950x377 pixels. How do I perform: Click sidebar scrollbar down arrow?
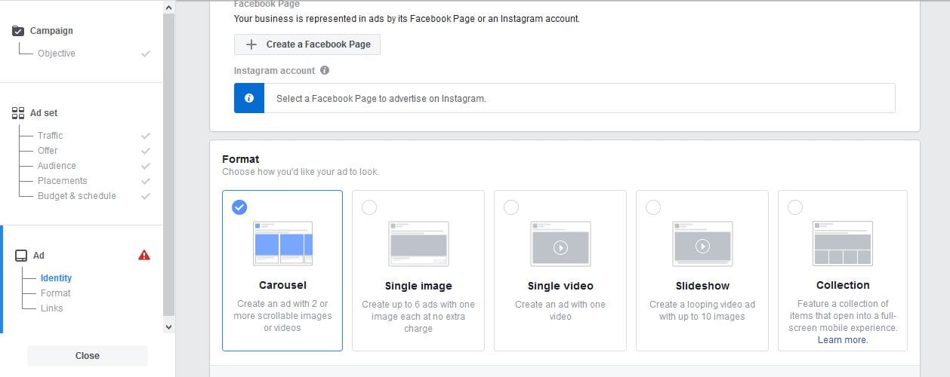click(x=168, y=326)
